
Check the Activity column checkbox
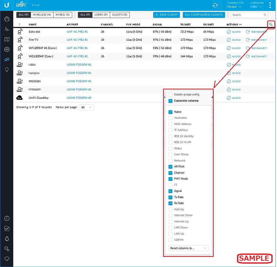point(170,209)
